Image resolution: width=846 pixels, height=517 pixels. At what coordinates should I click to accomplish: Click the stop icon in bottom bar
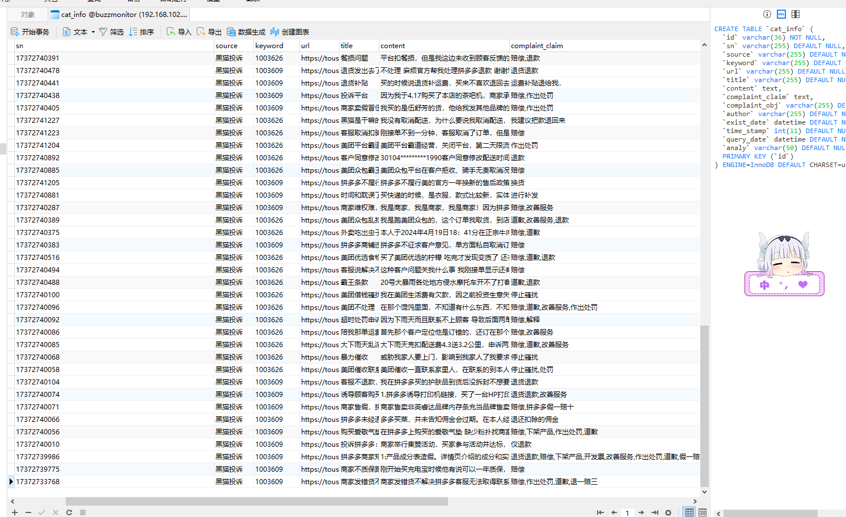coord(82,512)
